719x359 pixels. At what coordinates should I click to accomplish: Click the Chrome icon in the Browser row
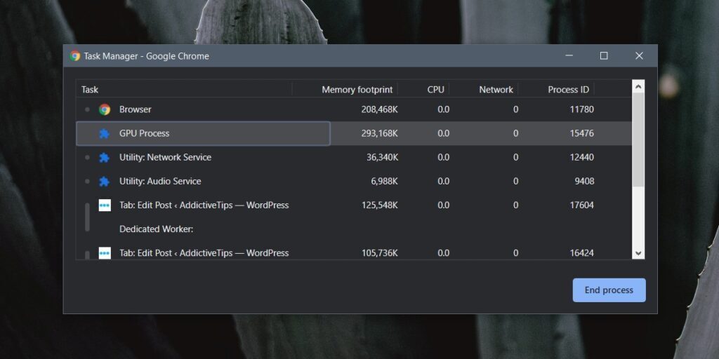tap(105, 109)
